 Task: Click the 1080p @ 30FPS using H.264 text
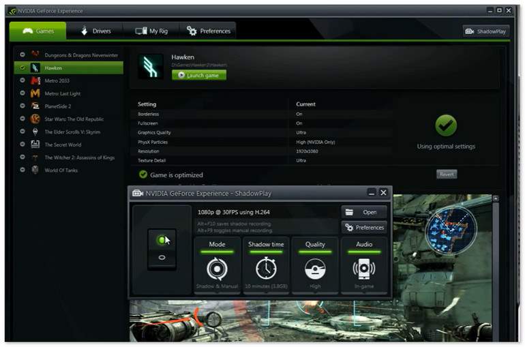click(234, 212)
